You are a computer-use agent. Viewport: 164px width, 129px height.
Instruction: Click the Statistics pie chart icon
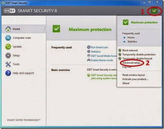[x=89, y=51]
